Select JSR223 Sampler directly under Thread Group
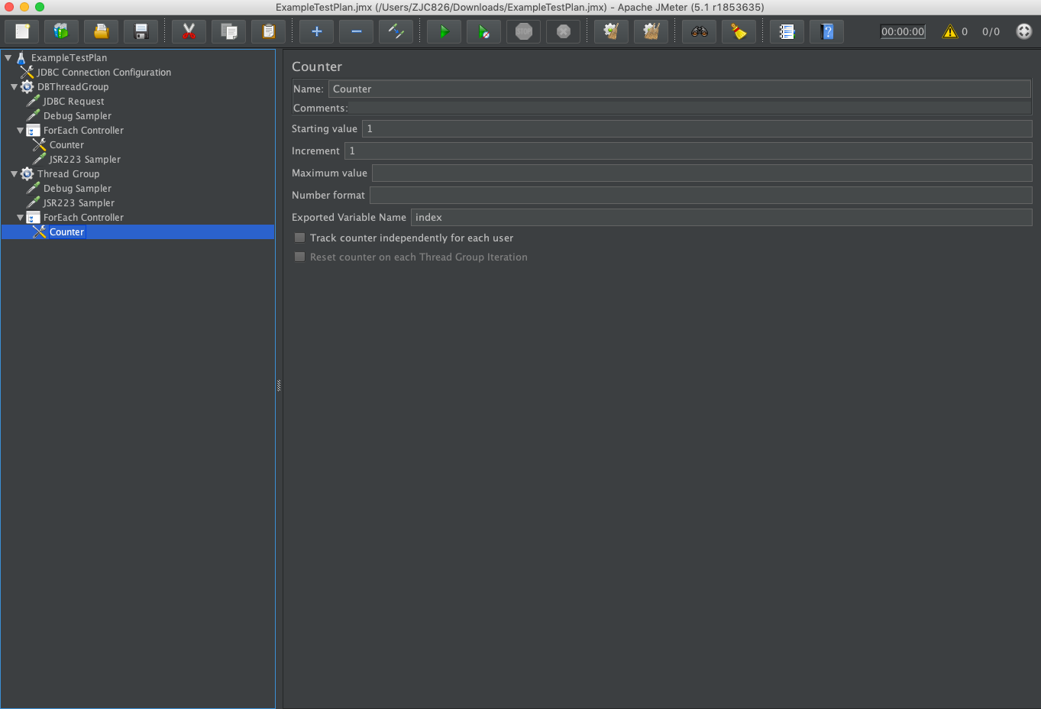The width and height of the screenshot is (1041, 709). pyautogui.click(x=79, y=202)
